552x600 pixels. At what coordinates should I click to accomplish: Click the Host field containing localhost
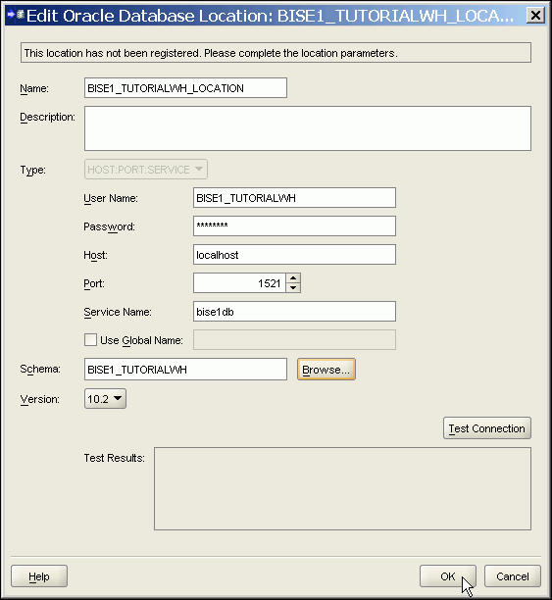[294, 255]
